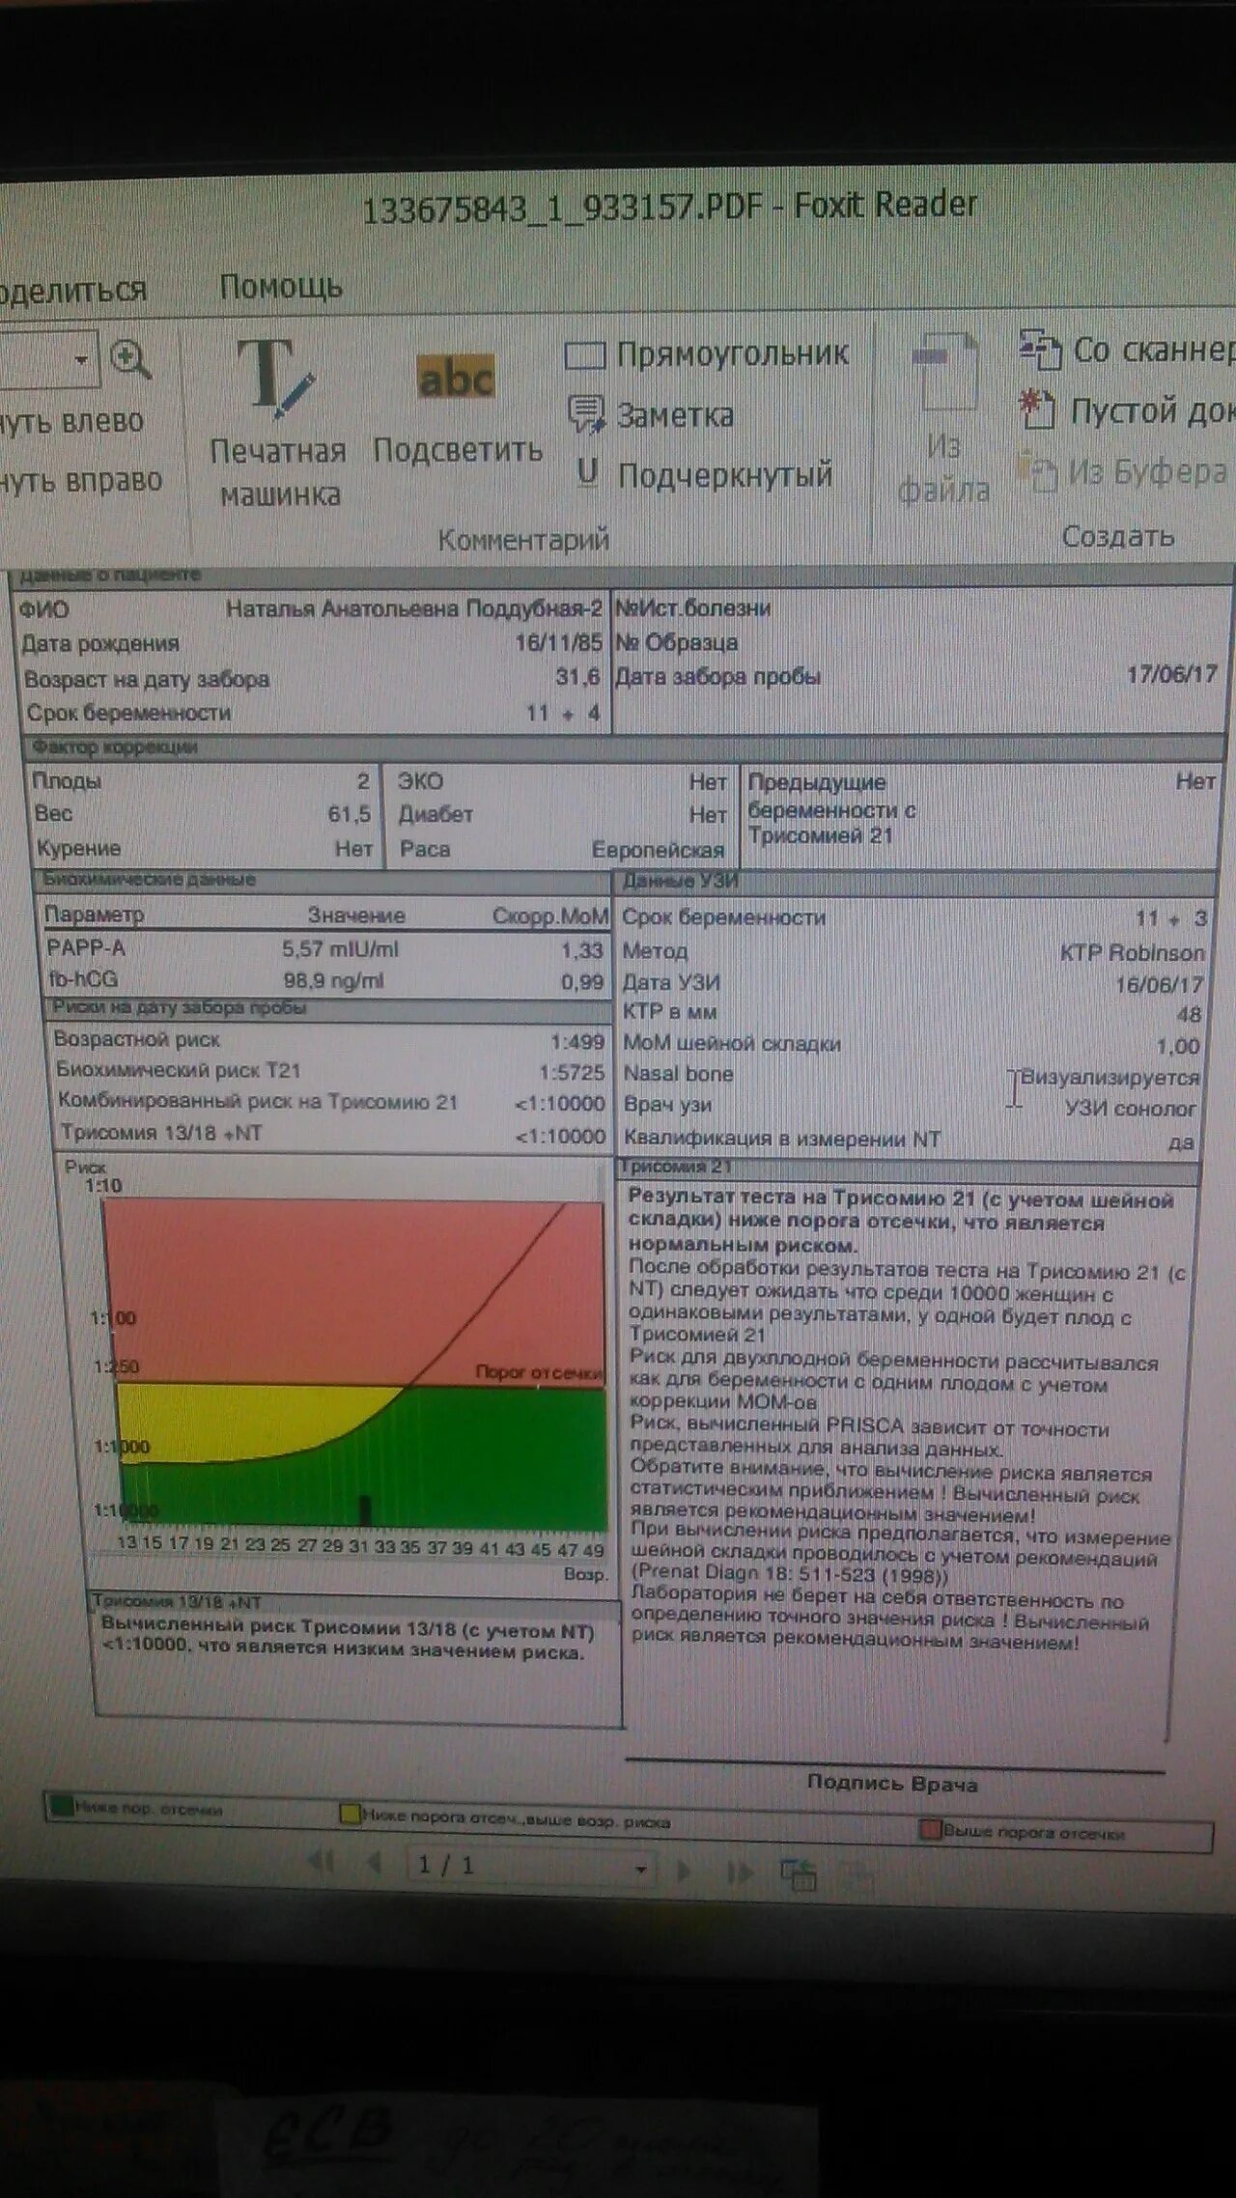The height and width of the screenshot is (2198, 1236).
Task: Click the value 5,57 mIU/ml
Action: click(x=340, y=949)
